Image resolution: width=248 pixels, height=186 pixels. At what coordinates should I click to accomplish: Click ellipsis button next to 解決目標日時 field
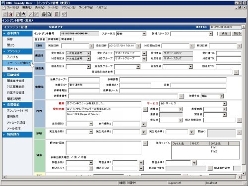click(239, 120)
